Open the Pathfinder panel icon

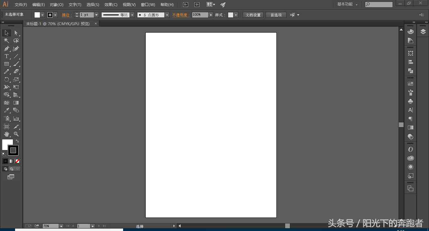pos(410,71)
